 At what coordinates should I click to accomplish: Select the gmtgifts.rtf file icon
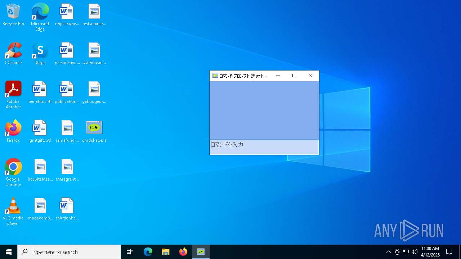coord(40,132)
